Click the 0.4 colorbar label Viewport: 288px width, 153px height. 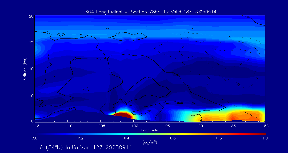pos(127,138)
